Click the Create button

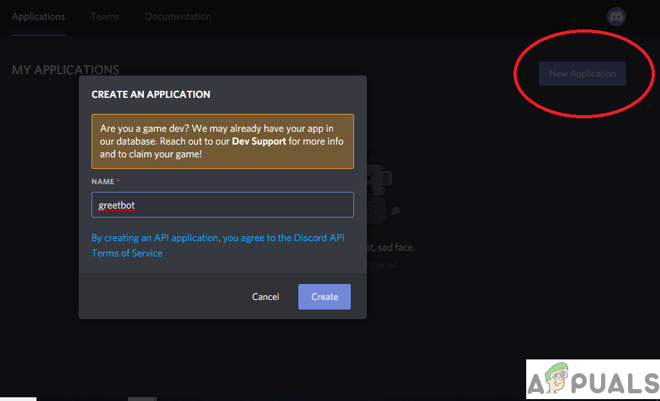pos(325,297)
